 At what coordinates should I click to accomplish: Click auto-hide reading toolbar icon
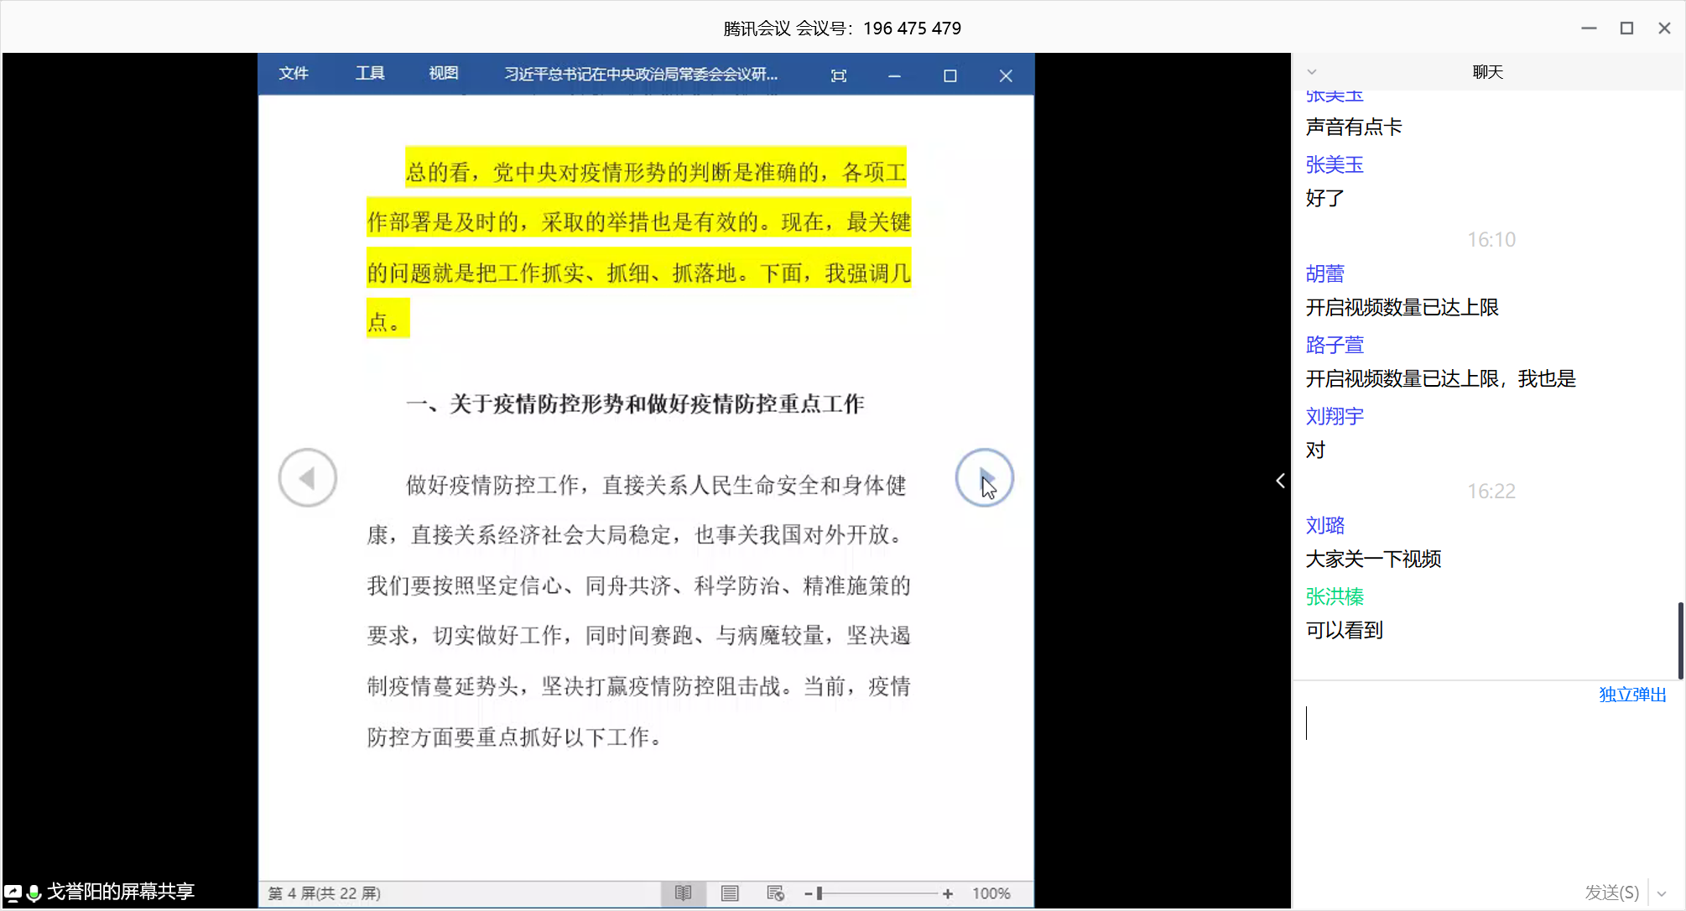tap(838, 75)
